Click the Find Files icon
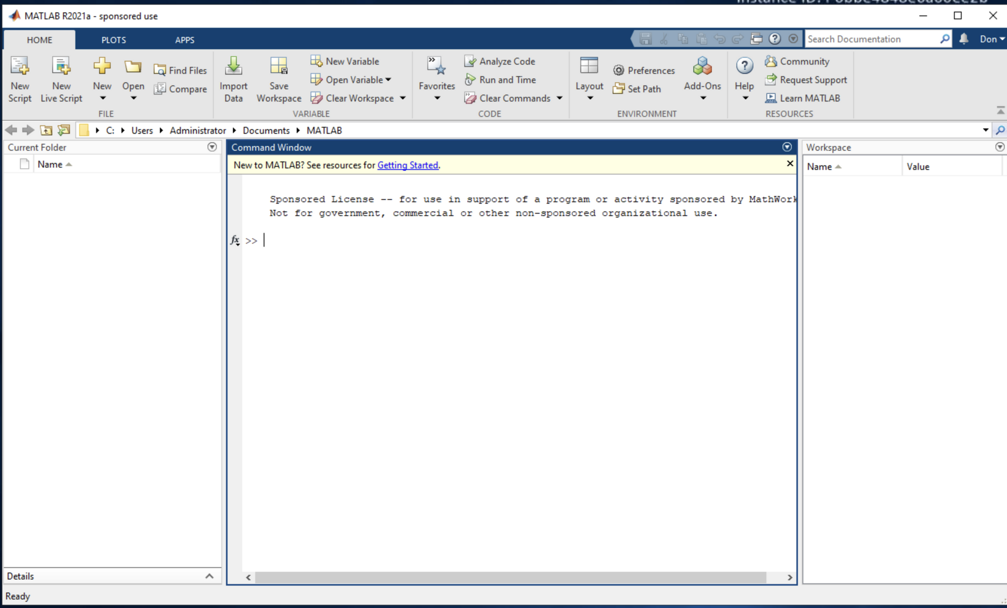1007x608 pixels. [160, 70]
